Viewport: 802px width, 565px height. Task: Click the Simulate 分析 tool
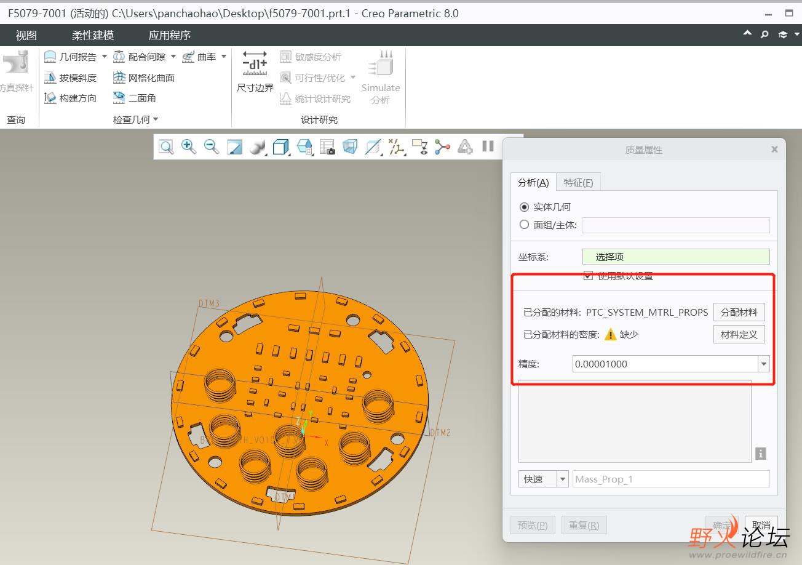(381, 77)
